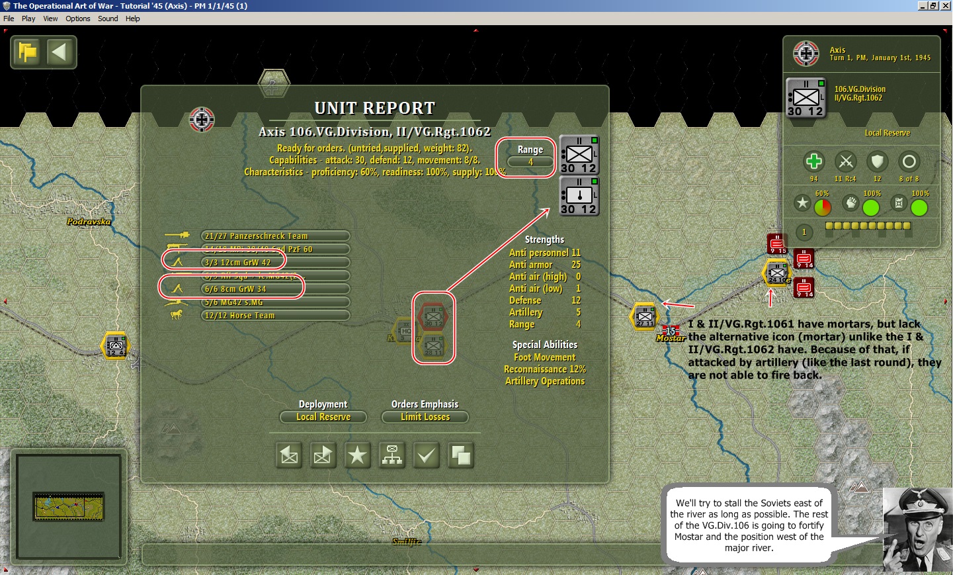This screenshot has width=953, height=575.
Task: Click the 3/3 12cm GrW 42 equipment row
Action: pos(275,263)
